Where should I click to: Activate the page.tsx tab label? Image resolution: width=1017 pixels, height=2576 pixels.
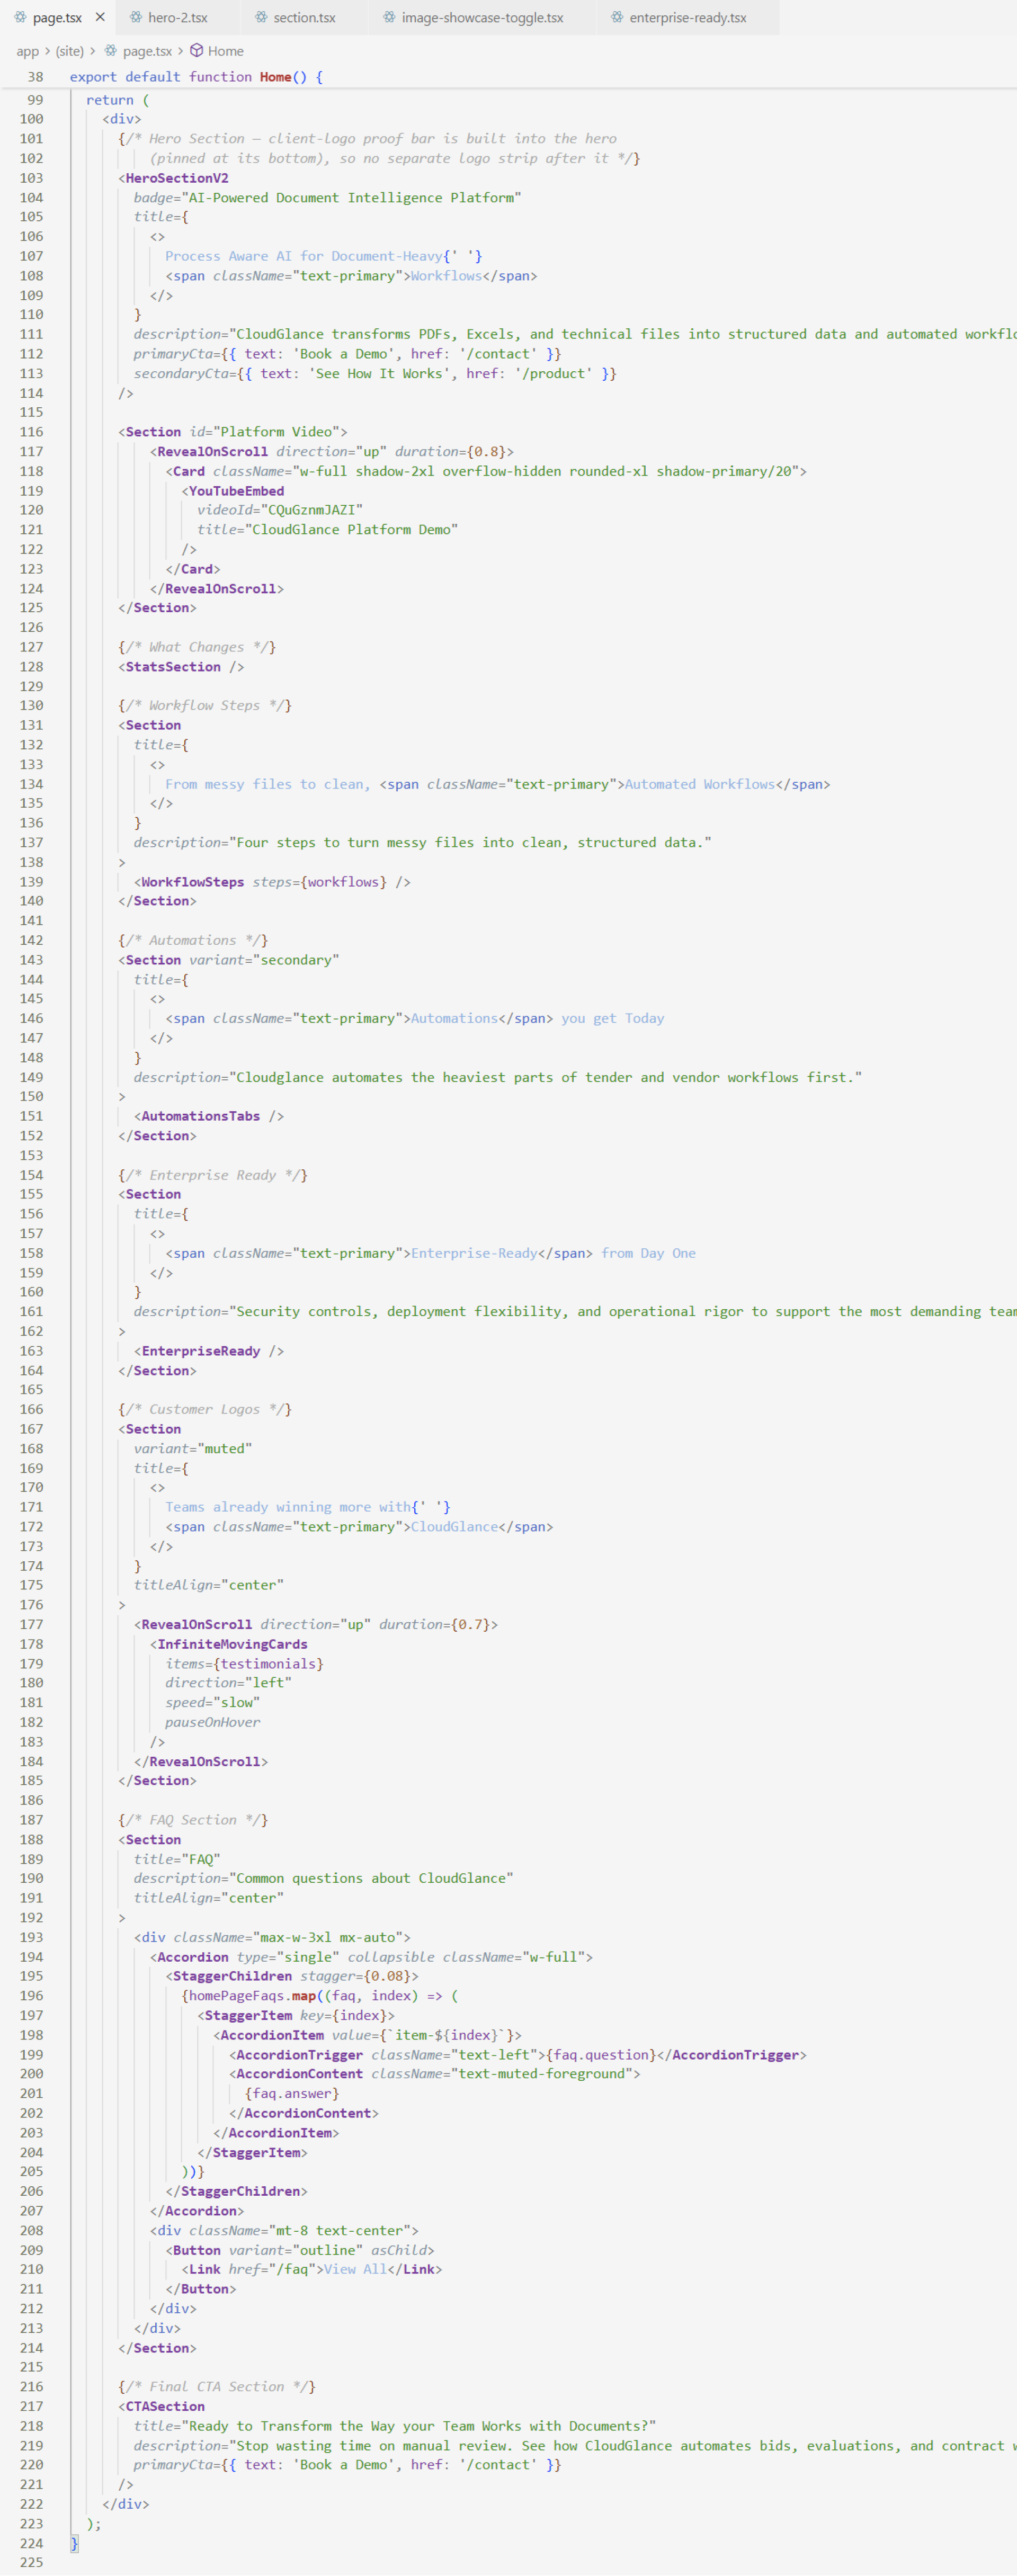point(57,17)
